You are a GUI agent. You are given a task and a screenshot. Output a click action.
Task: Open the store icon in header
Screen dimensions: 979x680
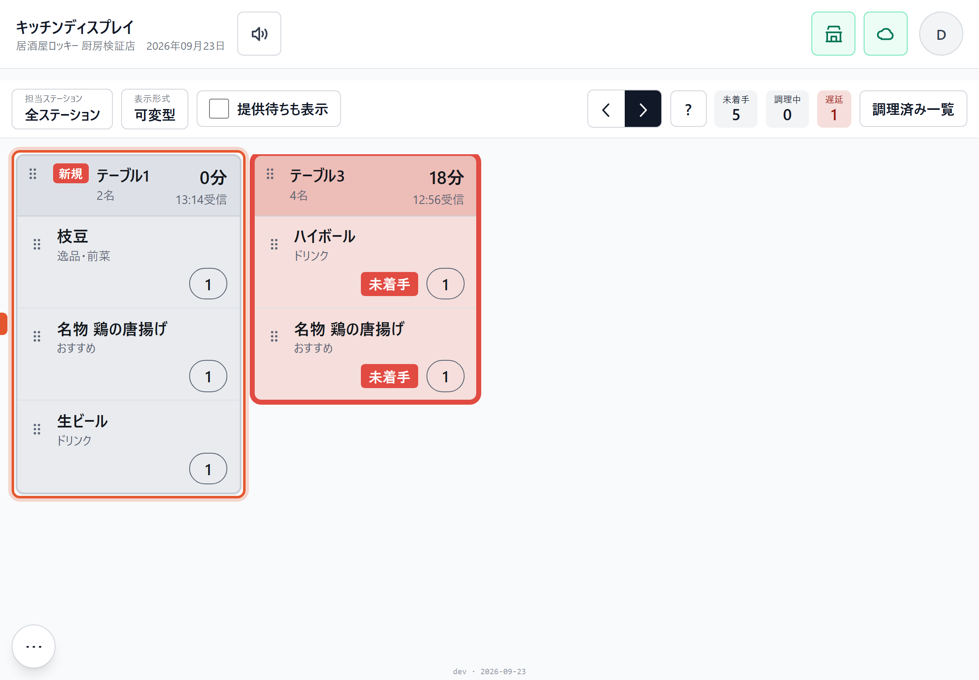pos(833,34)
